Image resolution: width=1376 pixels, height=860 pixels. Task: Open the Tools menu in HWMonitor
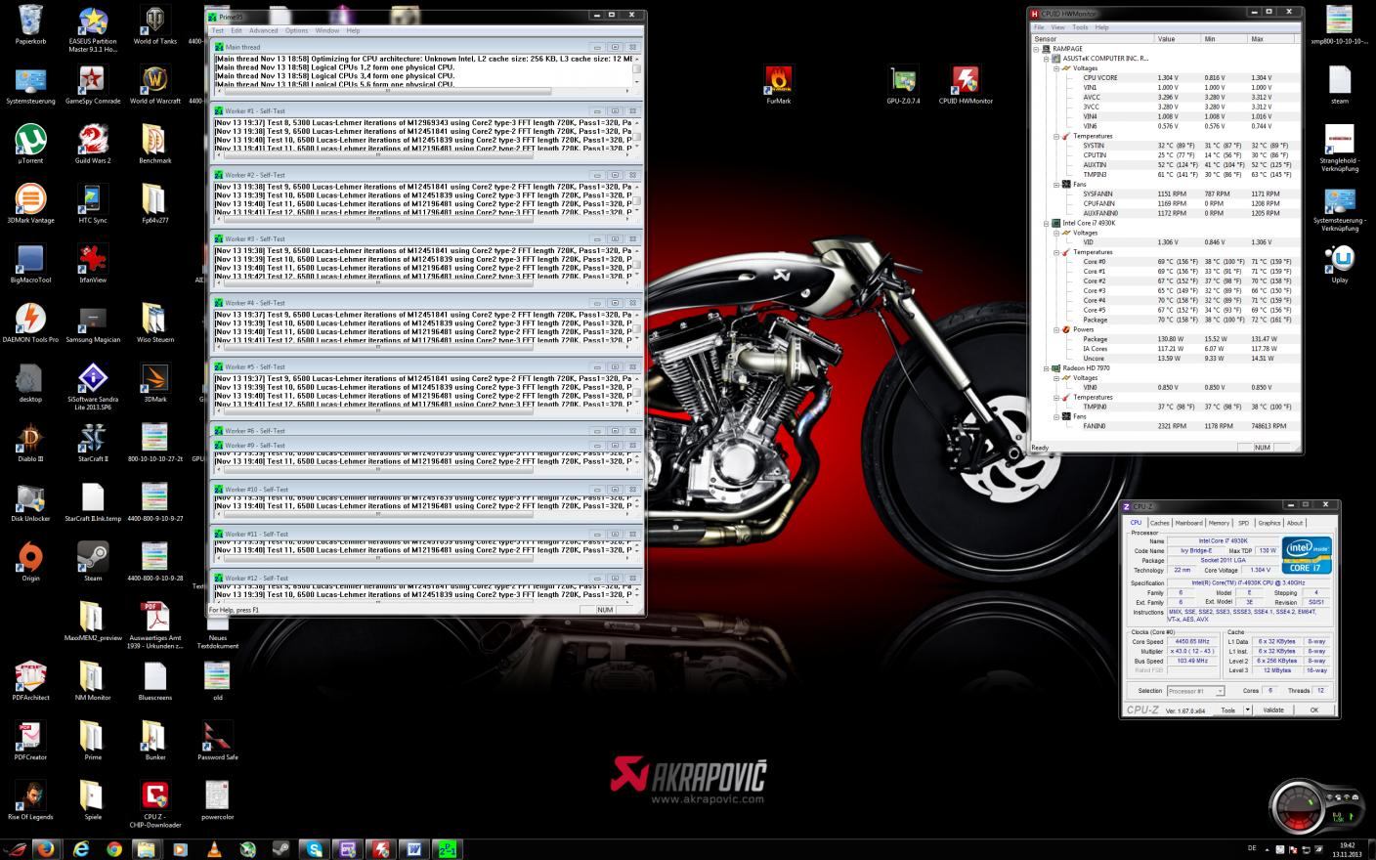click(1080, 27)
